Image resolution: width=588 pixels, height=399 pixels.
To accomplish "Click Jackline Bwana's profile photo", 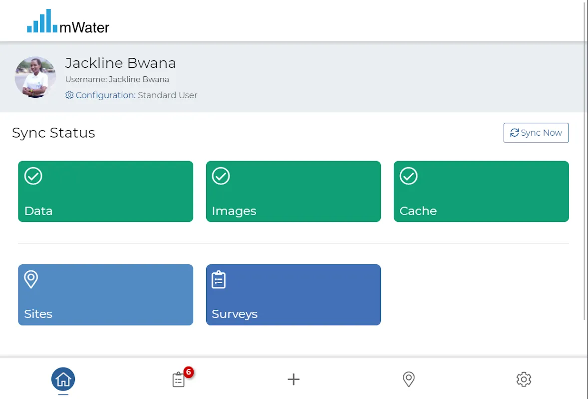I will 35,77.
